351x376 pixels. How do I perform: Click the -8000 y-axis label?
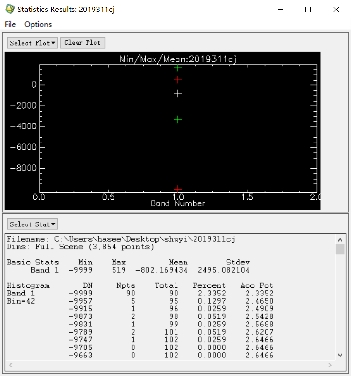(23, 168)
